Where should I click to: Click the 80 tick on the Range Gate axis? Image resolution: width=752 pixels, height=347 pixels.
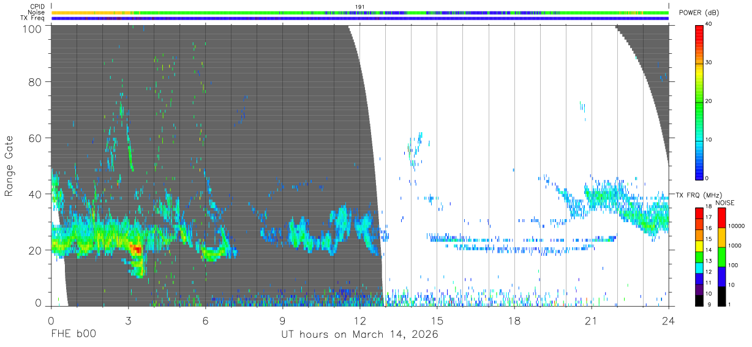click(35, 82)
